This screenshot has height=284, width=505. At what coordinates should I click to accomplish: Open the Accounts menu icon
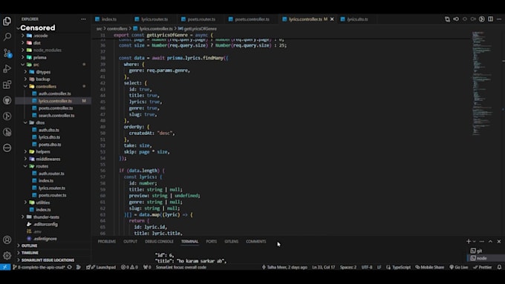point(7,240)
